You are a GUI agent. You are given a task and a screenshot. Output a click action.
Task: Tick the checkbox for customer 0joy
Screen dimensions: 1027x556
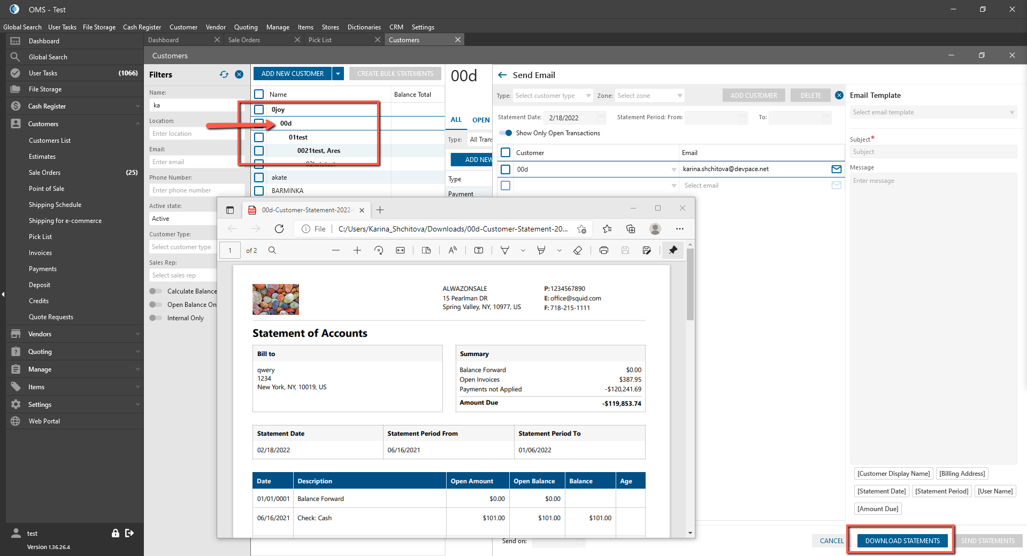click(x=259, y=110)
